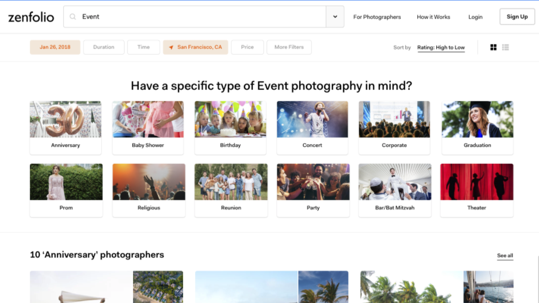Open the Duration filter
Image resolution: width=539 pixels, height=303 pixels.
103,47
